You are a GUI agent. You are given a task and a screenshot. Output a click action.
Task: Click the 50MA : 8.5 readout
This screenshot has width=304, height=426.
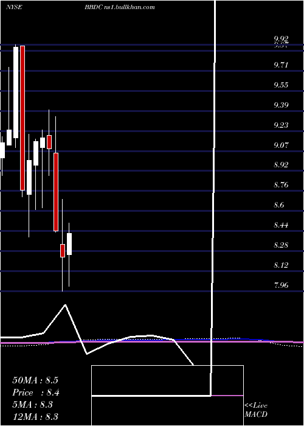click(35, 380)
